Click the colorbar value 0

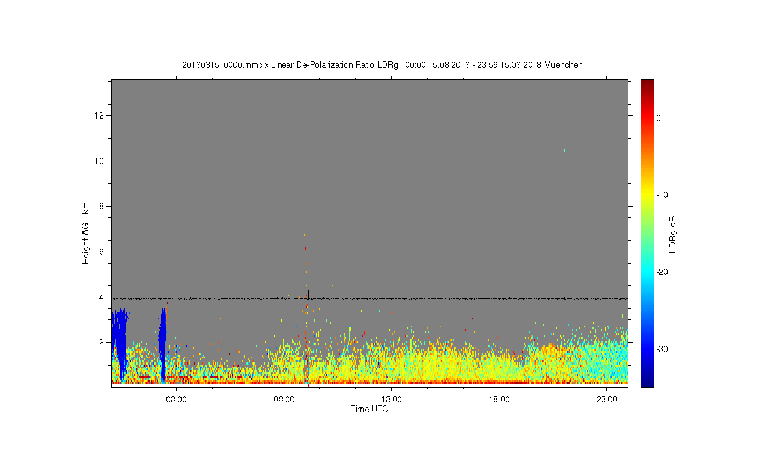coord(659,118)
